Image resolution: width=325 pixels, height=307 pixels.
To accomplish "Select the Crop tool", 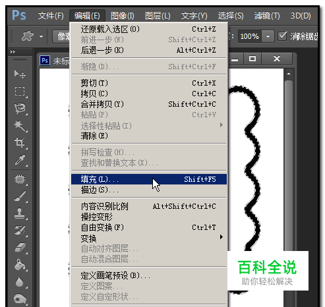I will (20, 143).
